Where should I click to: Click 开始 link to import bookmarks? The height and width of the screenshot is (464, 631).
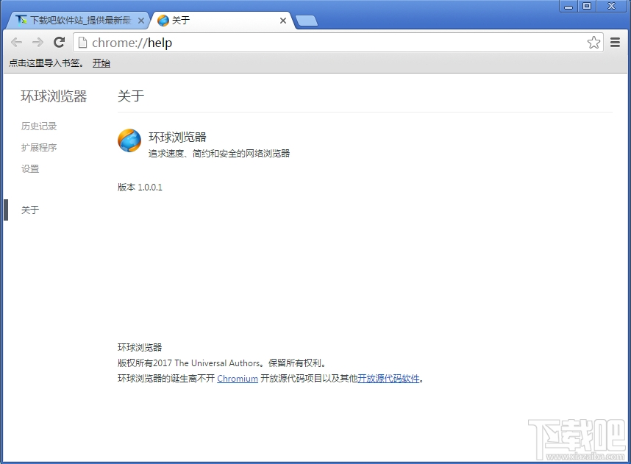(x=101, y=63)
